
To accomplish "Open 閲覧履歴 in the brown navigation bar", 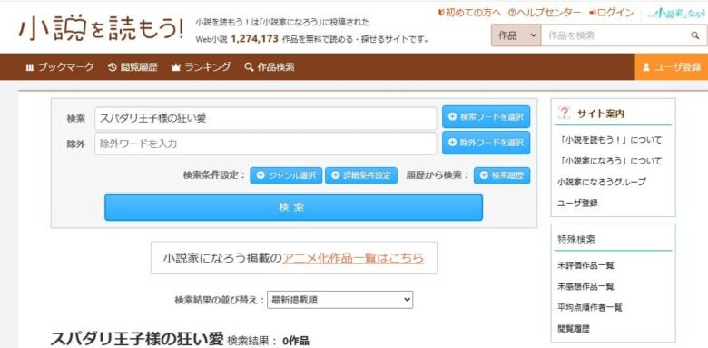I will (x=133, y=67).
